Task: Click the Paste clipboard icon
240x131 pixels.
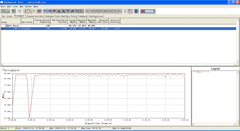Action: 35,11
